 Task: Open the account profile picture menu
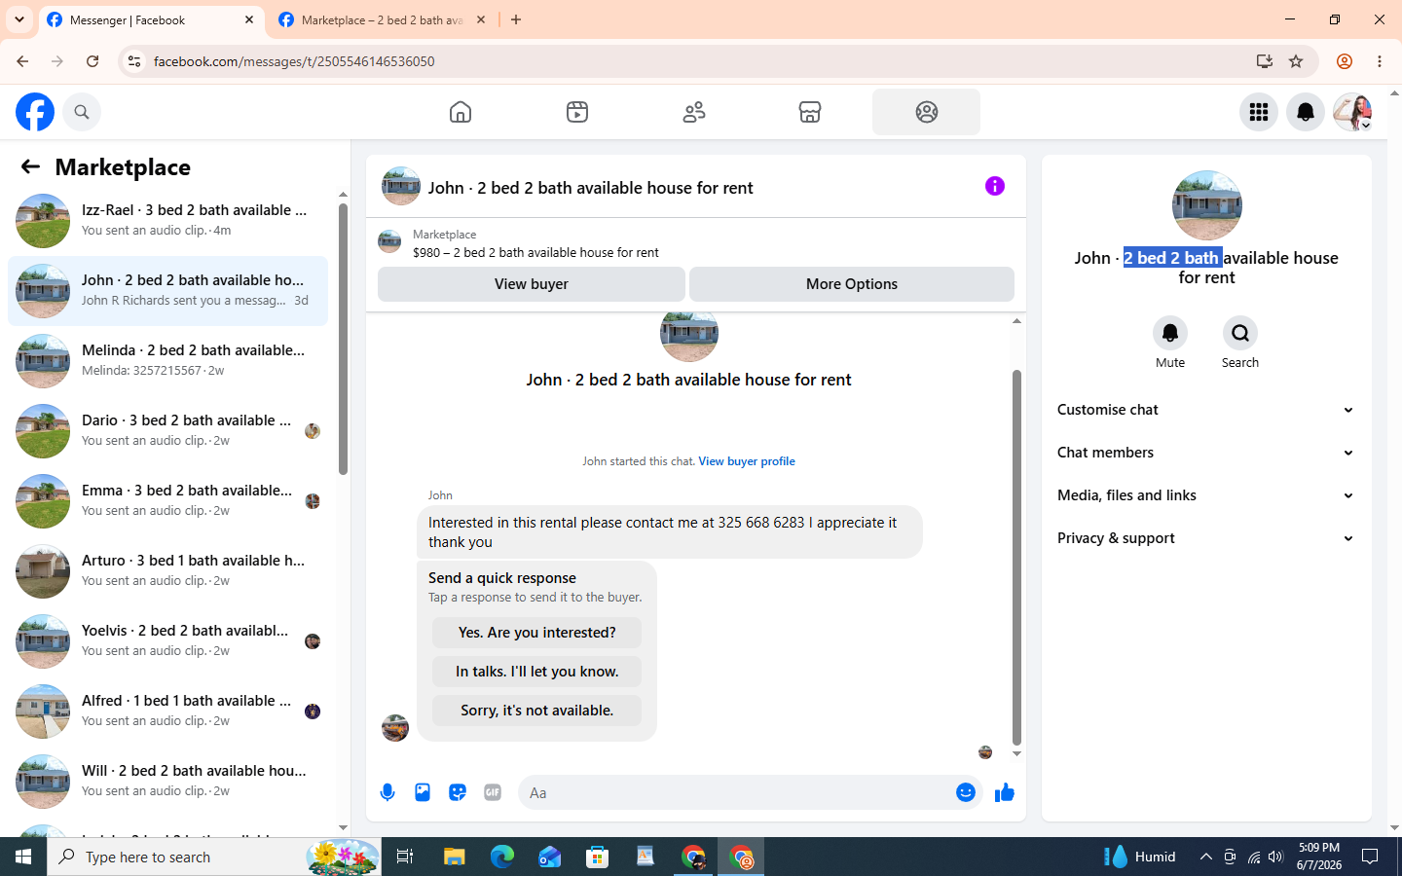point(1352,112)
